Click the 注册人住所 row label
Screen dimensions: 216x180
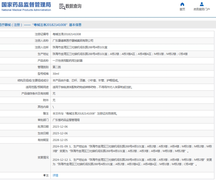42,47
